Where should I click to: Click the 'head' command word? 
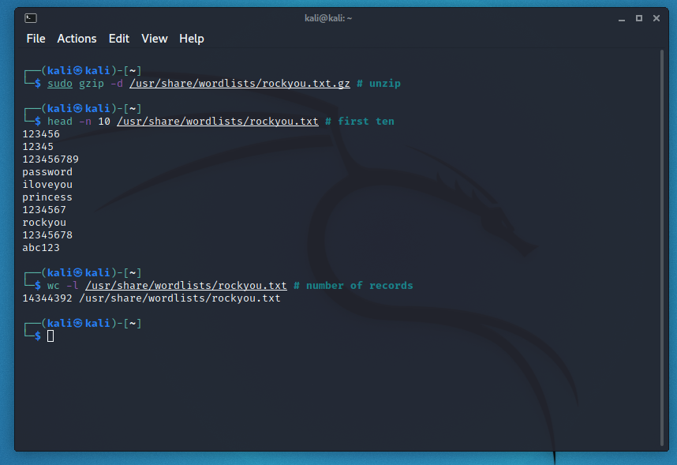(60, 122)
